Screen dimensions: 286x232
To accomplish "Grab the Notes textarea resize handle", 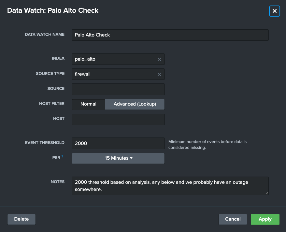I will (267, 193).
